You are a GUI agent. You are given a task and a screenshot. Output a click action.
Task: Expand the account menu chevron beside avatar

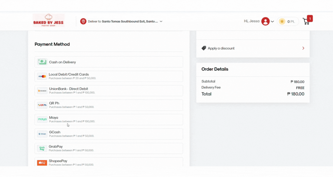click(x=272, y=21)
